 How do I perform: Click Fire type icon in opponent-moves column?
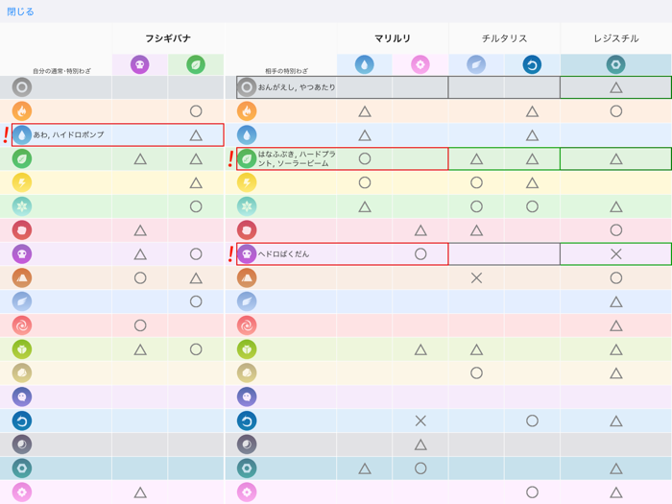click(x=247, y=111)
